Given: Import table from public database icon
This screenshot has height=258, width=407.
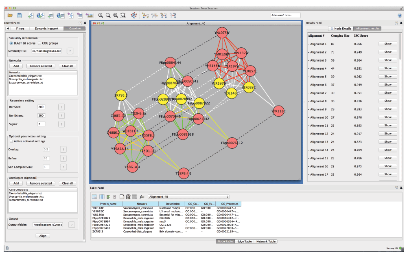Looking at the screenshot, I should coord(61,15).
